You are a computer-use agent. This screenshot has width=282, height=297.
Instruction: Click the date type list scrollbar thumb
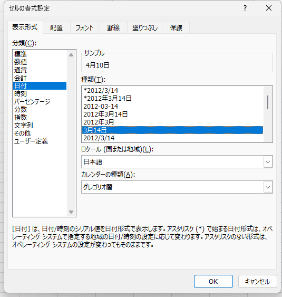[x=268, y=102]
